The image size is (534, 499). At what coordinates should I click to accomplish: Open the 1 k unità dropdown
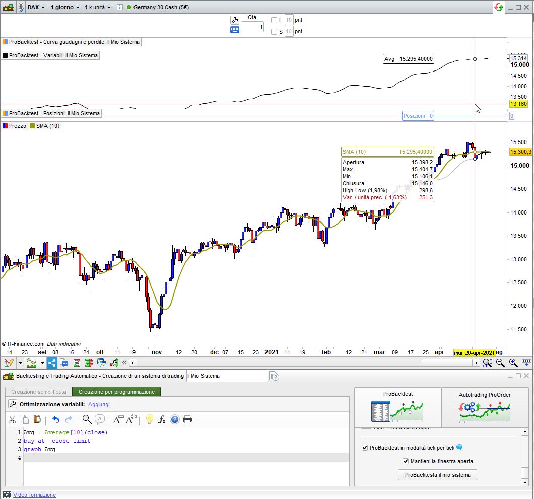point(97,7)
